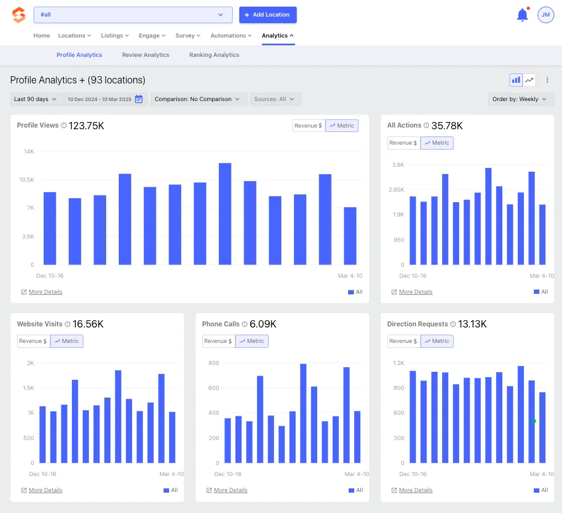Toggle Profile Views to Metric
Viewport: 562px width, 513px height.
tap(342, 126)
